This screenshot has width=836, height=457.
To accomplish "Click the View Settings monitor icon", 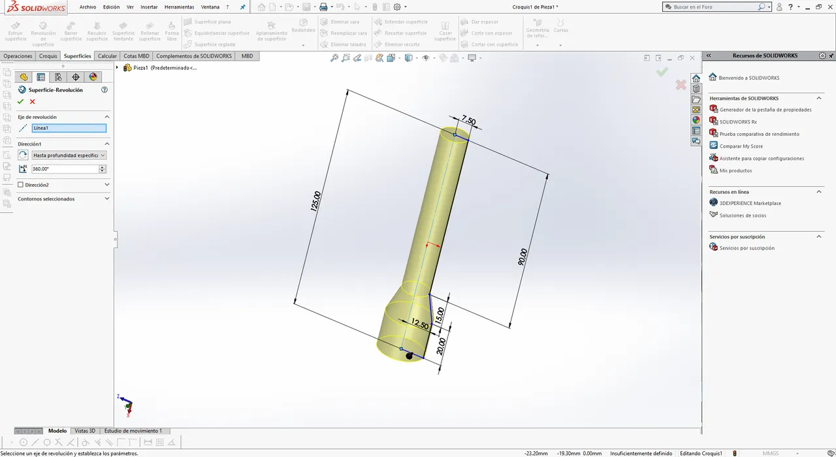I will 473,58.
